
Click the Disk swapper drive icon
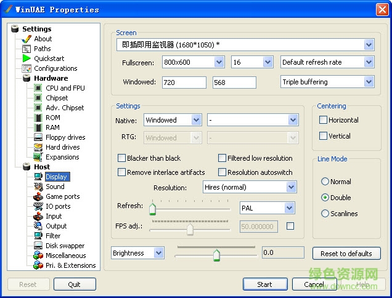(38, 246)
